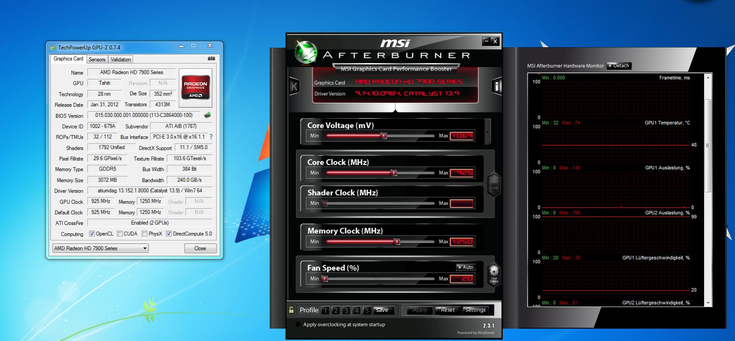The height and width of the screenshot is (341, 735).
Task: Click the BIOS save chip icon in GPU-Z
Action: tap(207, 115)
